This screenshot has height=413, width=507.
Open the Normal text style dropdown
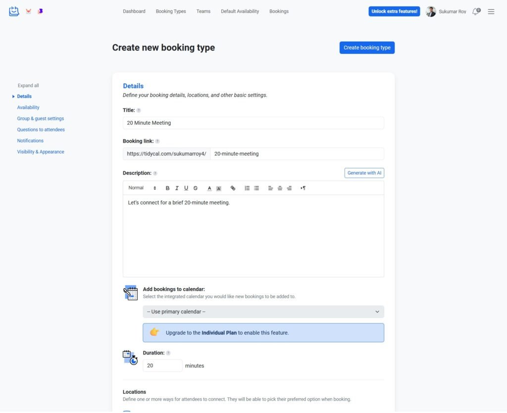click(x=142, y=188)
